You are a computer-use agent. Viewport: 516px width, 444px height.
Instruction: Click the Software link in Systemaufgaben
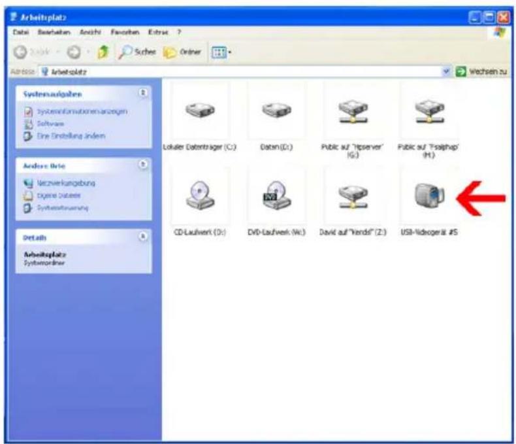click(51, 124)
